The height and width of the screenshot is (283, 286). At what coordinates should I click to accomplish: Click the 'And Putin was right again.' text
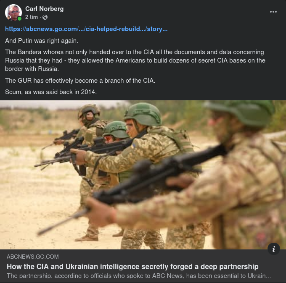[42, 41]
